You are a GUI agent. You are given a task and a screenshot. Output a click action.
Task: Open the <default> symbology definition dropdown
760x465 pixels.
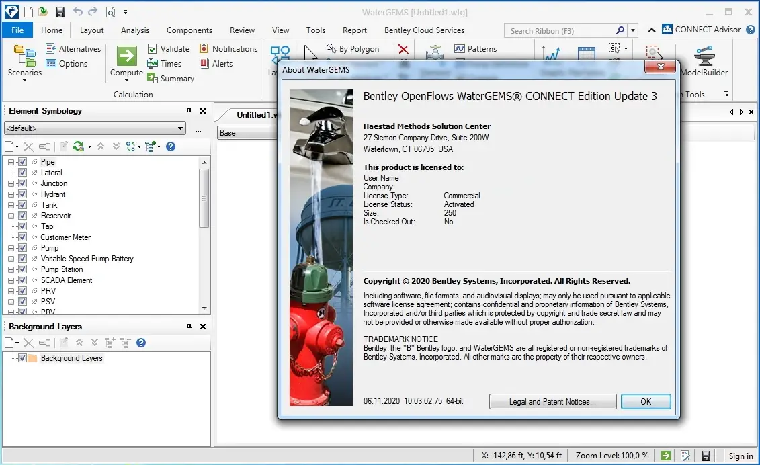point(180,128)
